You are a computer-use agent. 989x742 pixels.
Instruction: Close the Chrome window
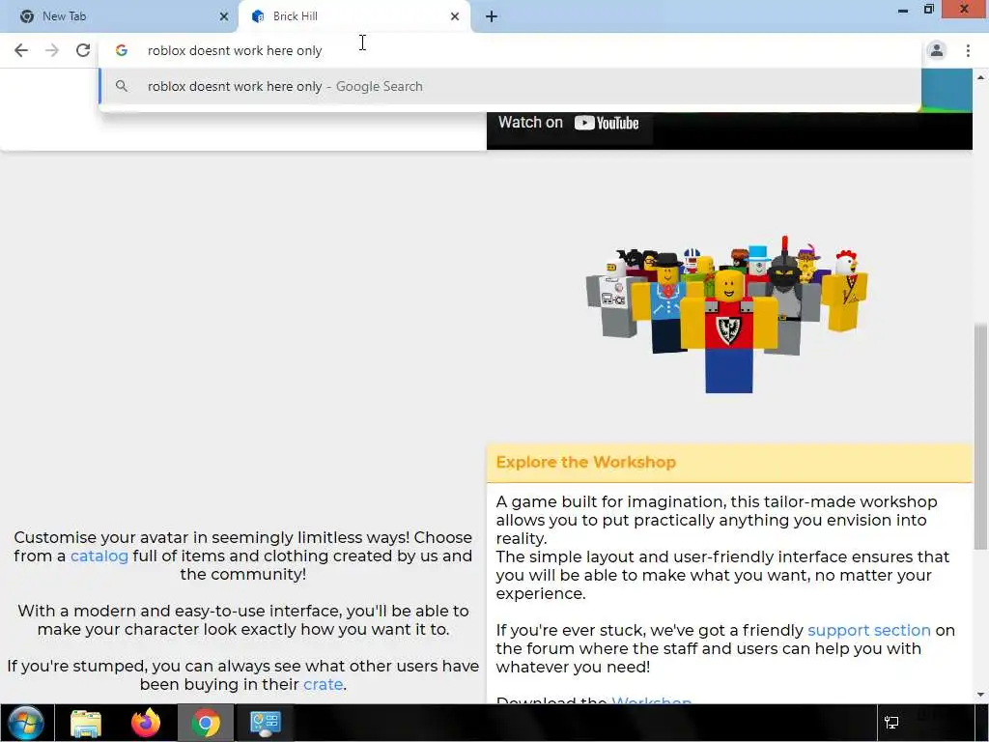(965, 10)
